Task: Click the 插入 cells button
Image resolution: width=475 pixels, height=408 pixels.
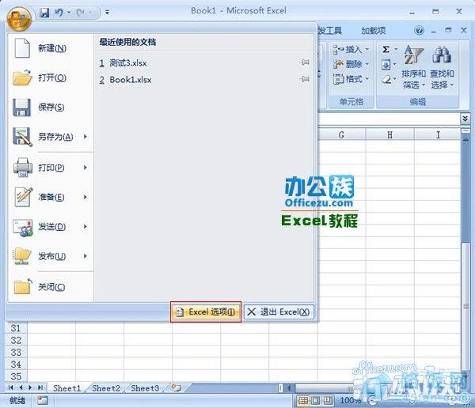Action: click(351, 49)
